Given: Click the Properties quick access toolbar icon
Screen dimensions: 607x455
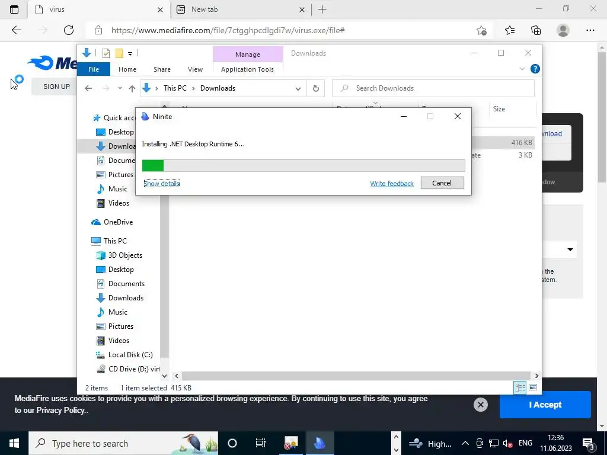Looking at the screenshot, I should point(106,53).
